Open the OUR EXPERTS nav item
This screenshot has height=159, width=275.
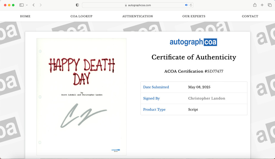[194, 16]
